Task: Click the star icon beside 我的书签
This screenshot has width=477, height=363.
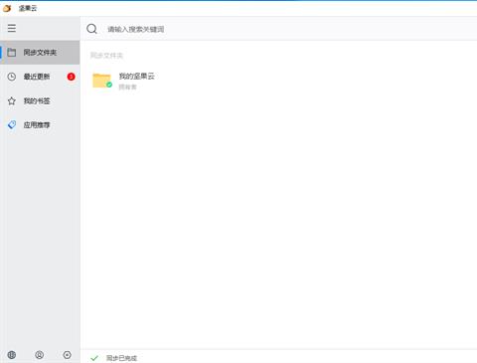Action: click(x=12, y=100)
